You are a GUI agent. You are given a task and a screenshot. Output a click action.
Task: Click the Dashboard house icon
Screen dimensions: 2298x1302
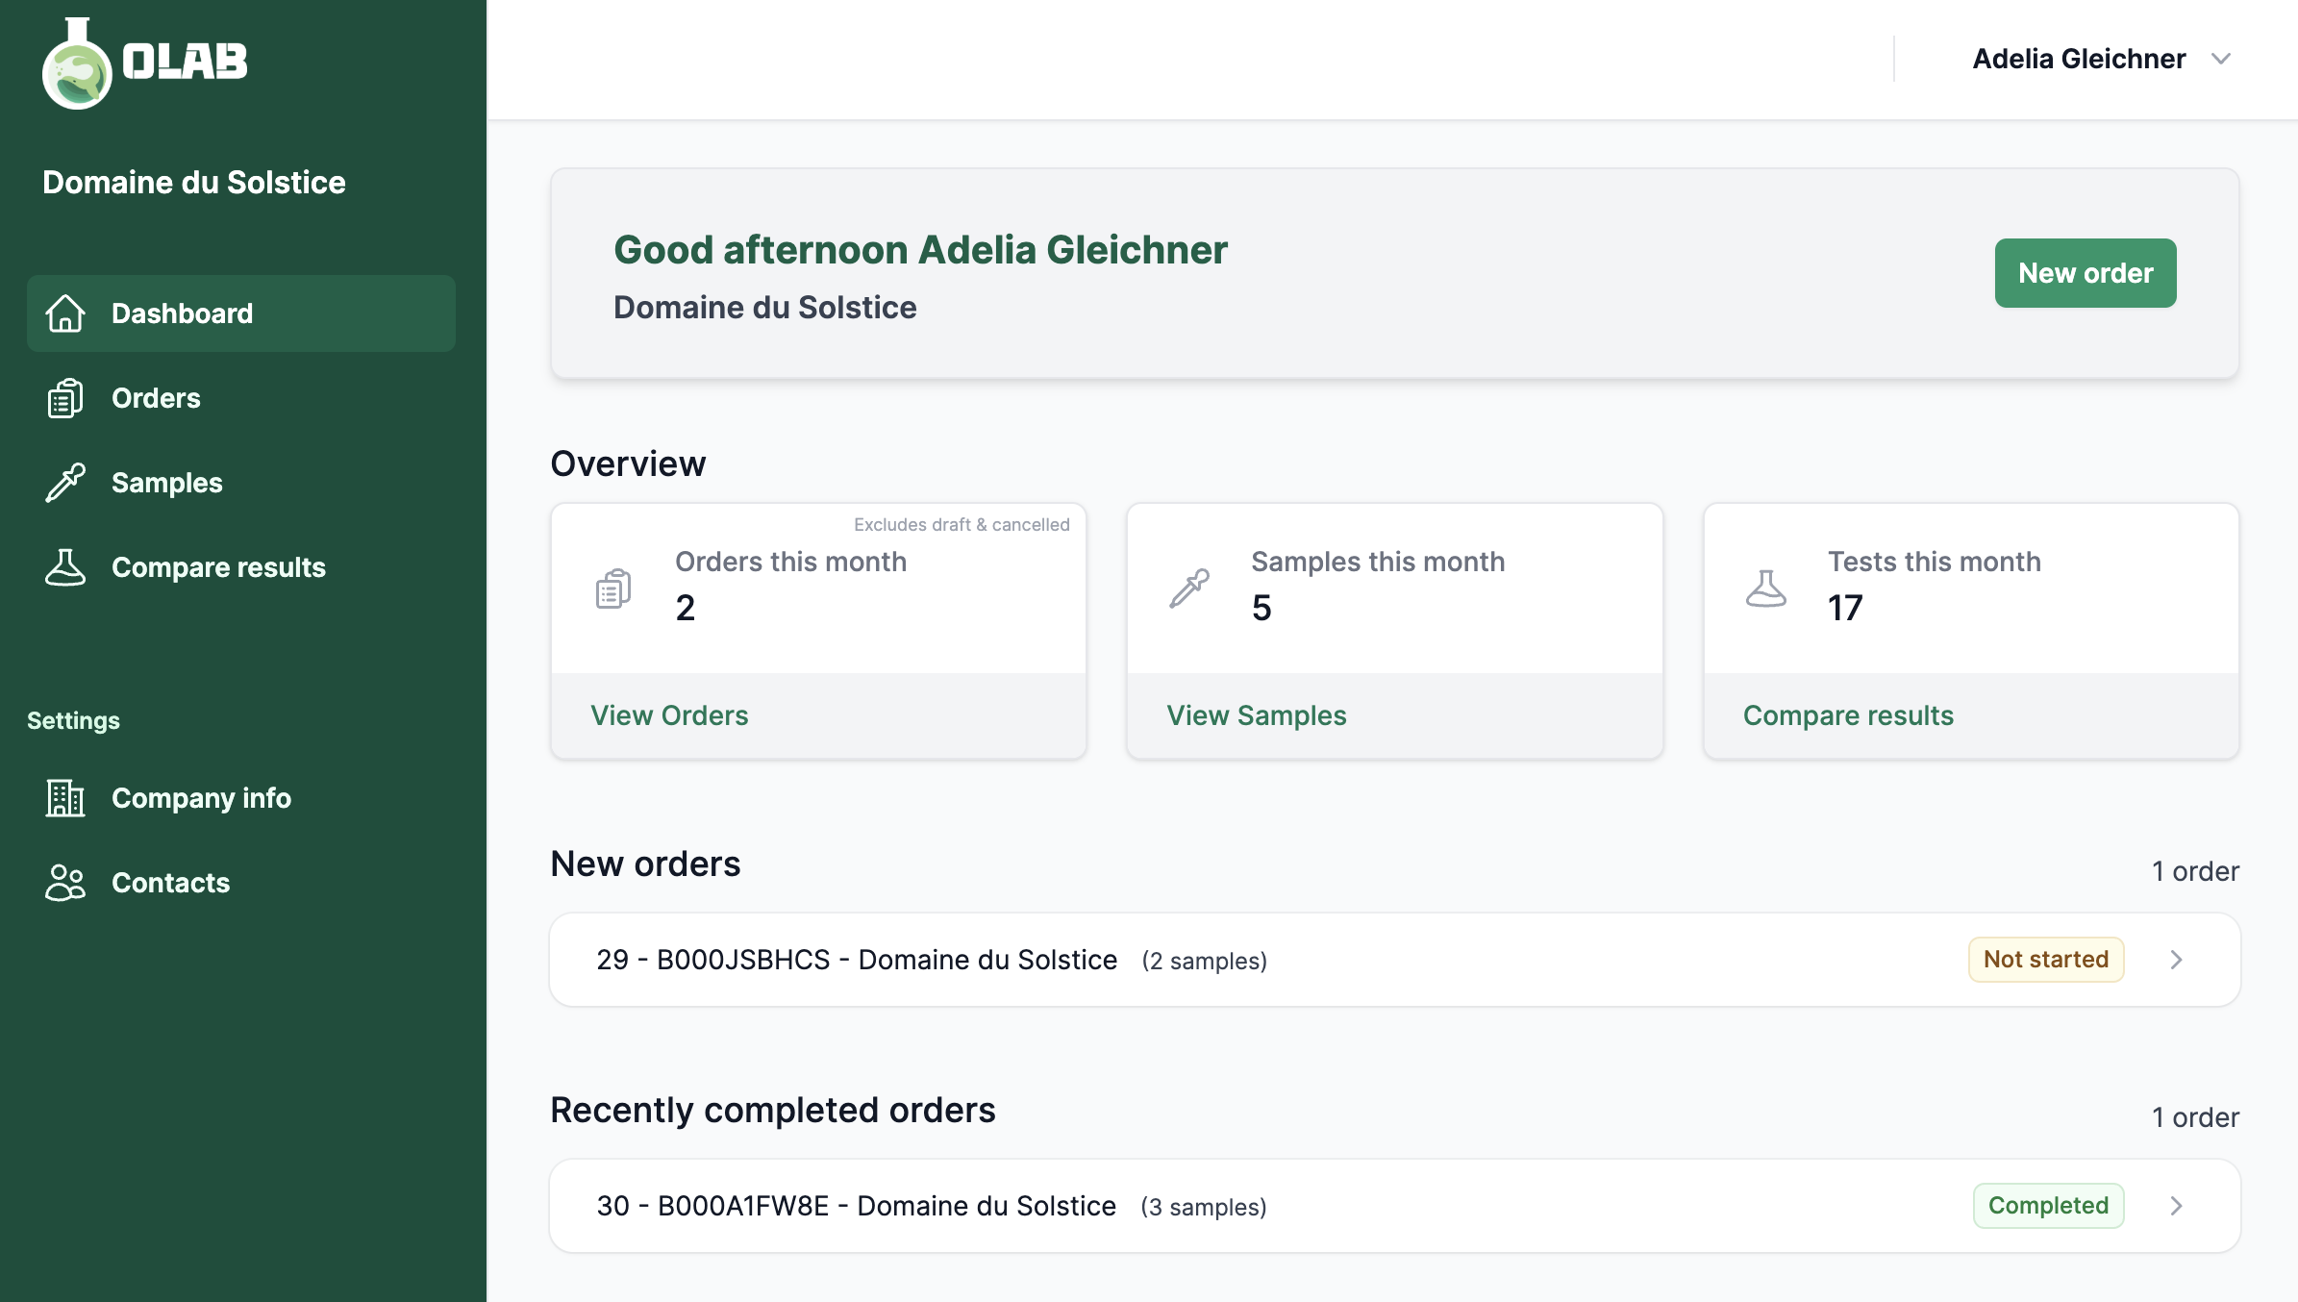[x=65, y=313]
